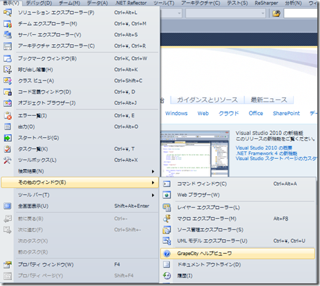Image resolution: width=320 pixels, height=286 pixels.
Task: Click the GrapeCity help question mark icon
Action: (x=167, y=254)
